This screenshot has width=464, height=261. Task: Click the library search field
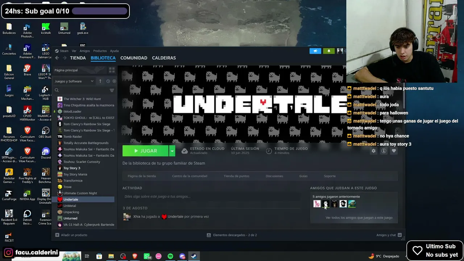(x=84, y=90)
